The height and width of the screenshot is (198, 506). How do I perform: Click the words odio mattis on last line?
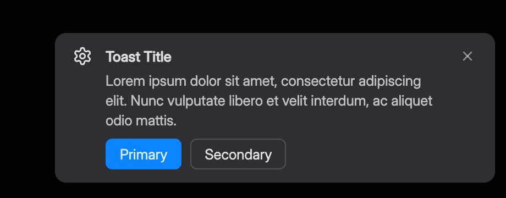coord(141,121)
